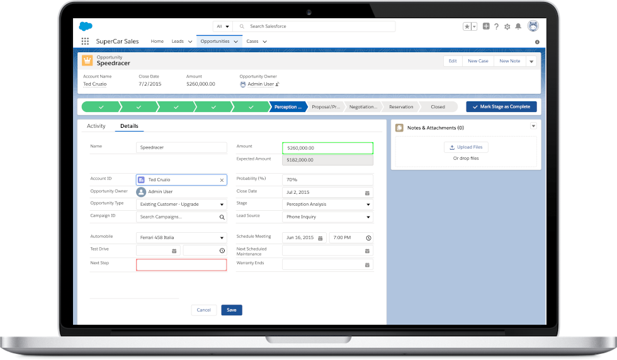Click the global actions plus icon

486,26
